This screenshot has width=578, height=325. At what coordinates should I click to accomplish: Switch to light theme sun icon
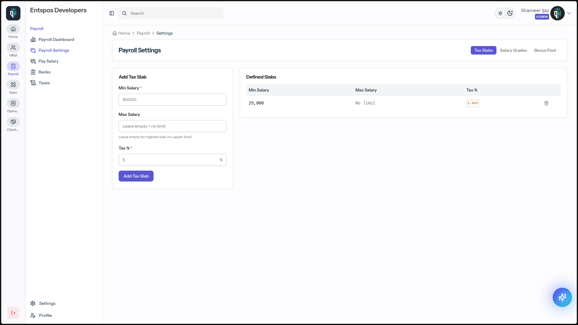point(500,13)
